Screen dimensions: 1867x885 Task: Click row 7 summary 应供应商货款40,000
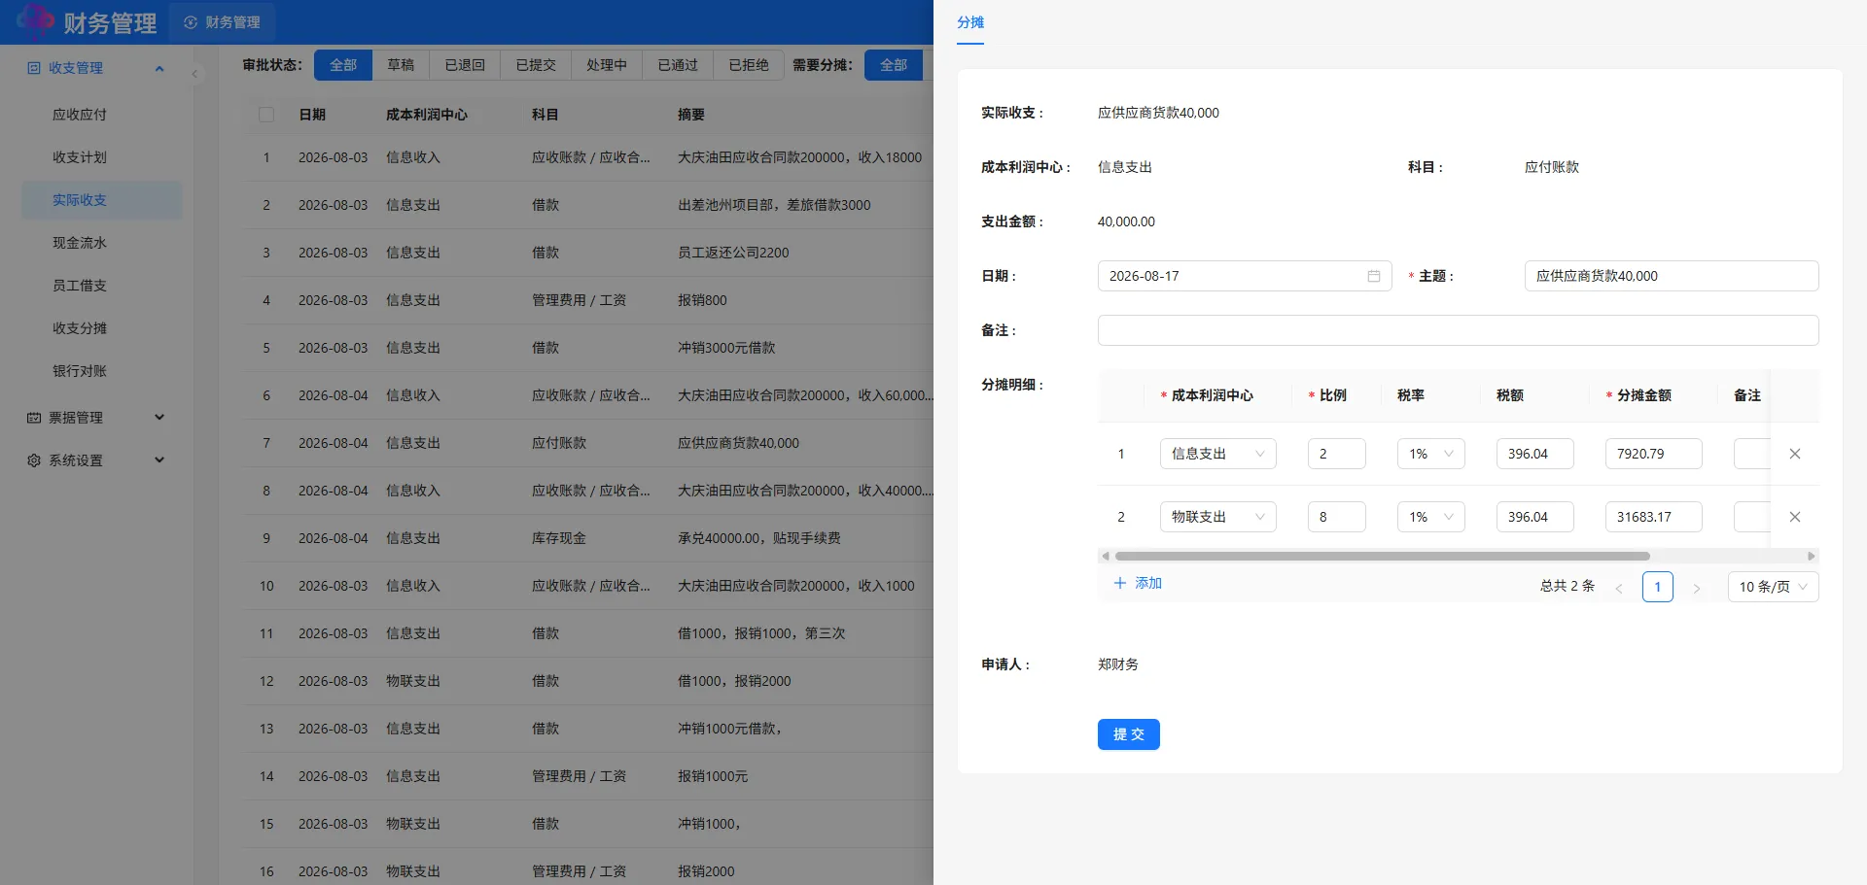pyautogui.click(x=738, y=443)
